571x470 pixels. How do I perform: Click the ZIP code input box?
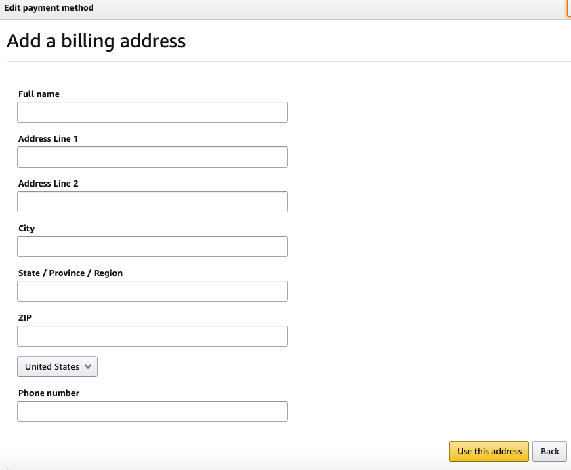[x=152, y=336]
